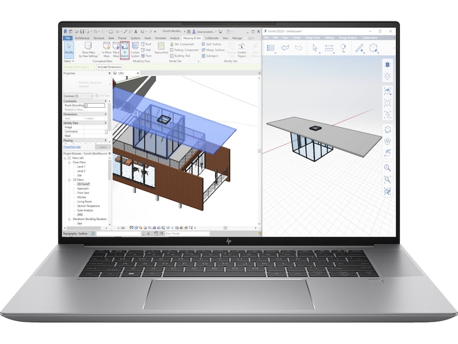
Task: Click the Activate Dimensions button
Action: (x=110, y=67)
